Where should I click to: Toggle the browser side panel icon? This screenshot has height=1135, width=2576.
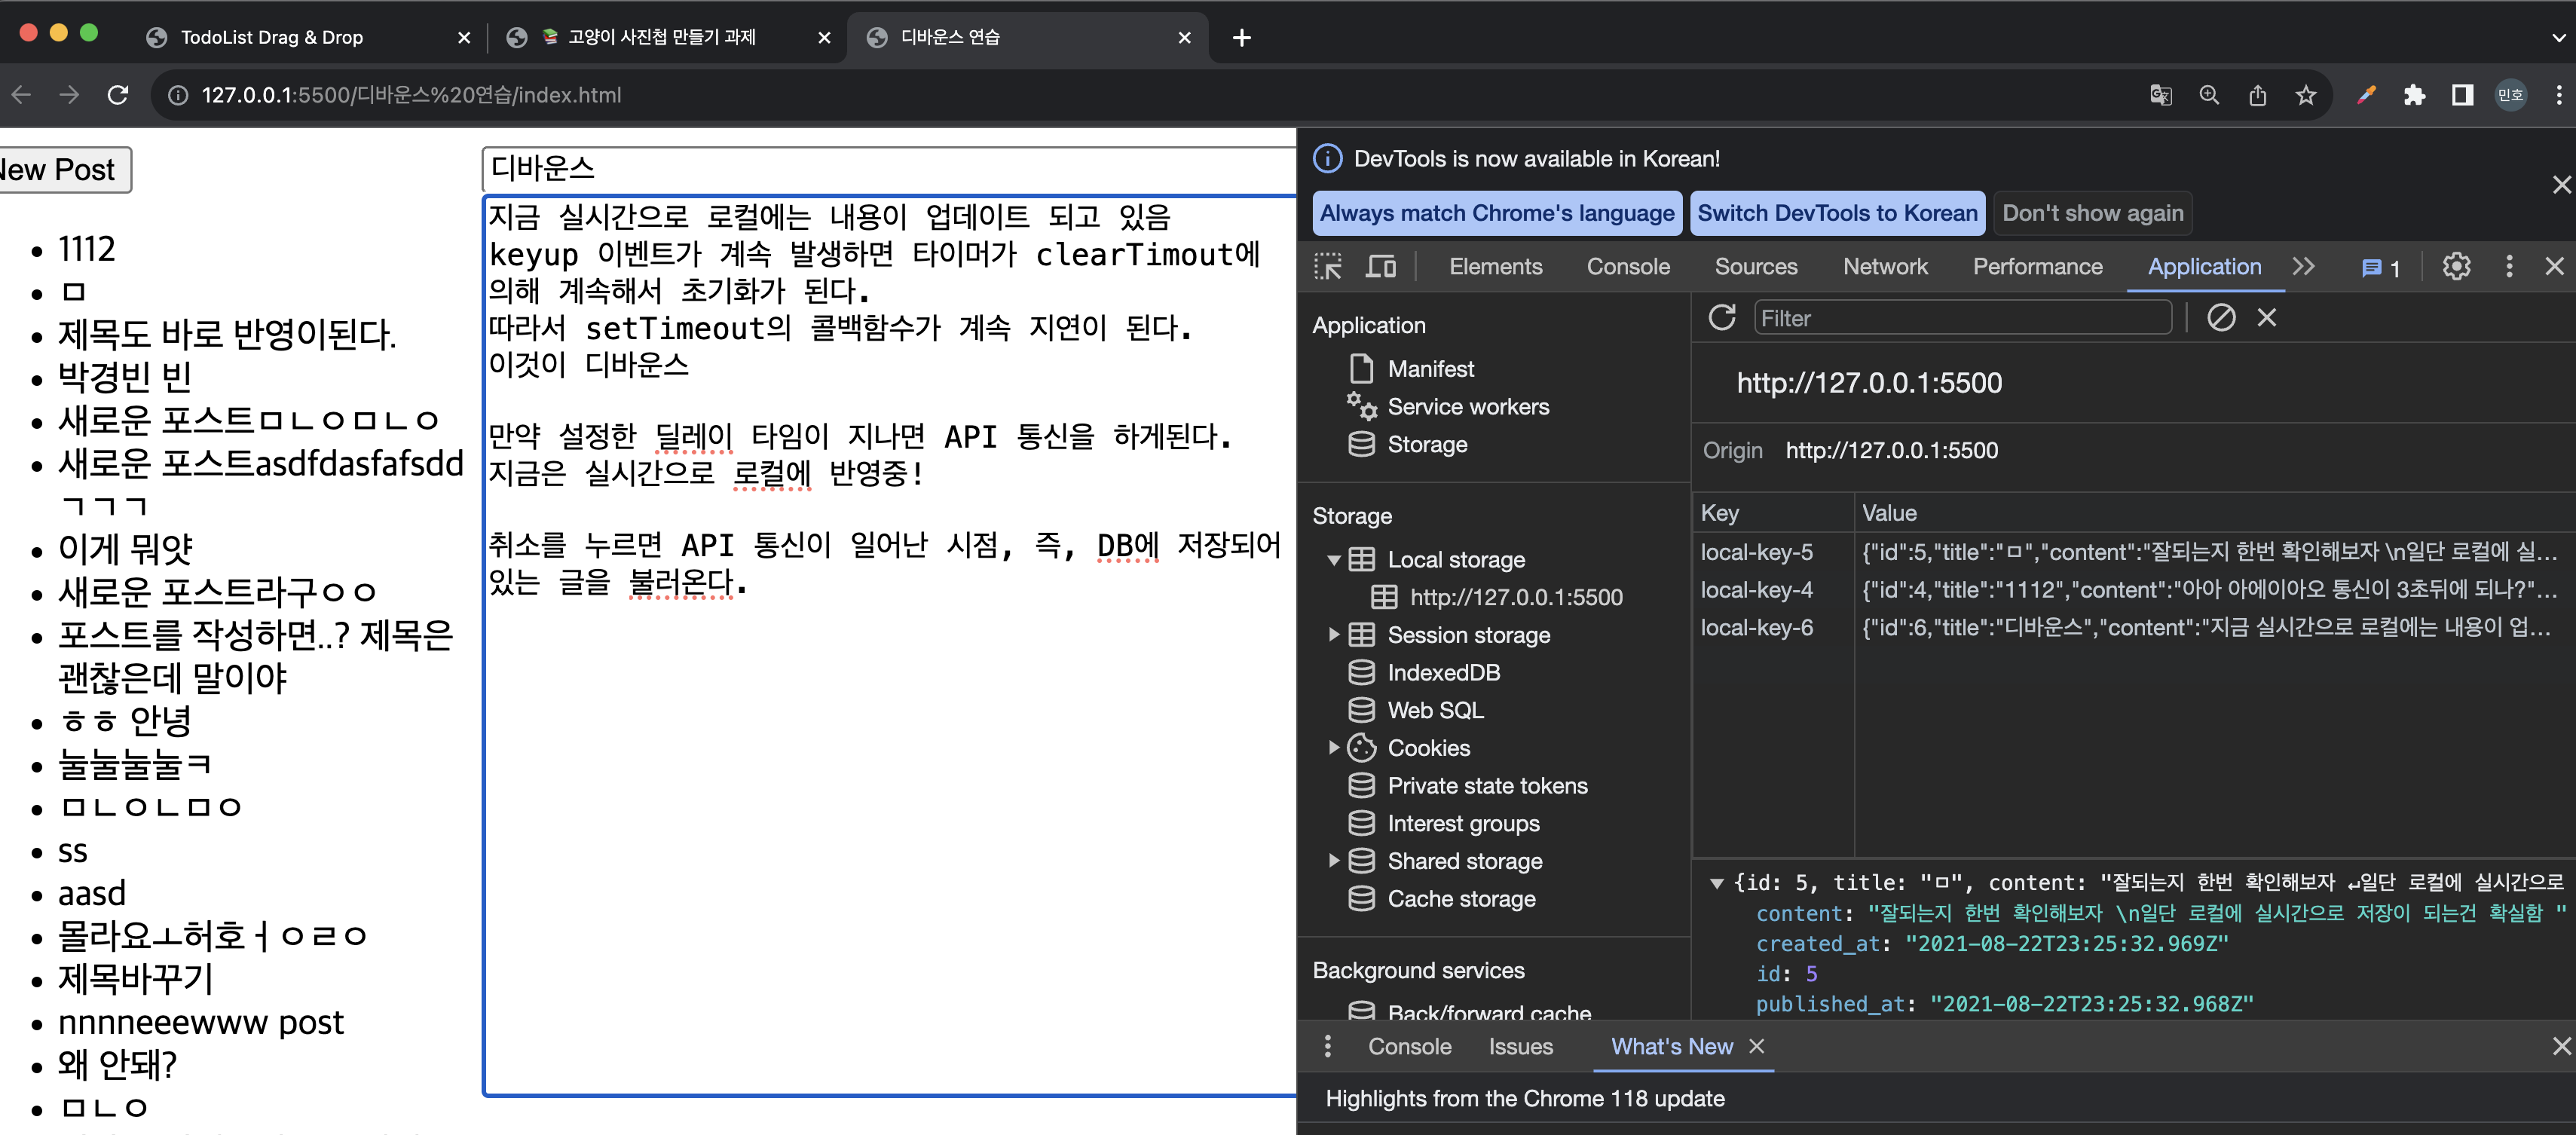coord(2462,95)
